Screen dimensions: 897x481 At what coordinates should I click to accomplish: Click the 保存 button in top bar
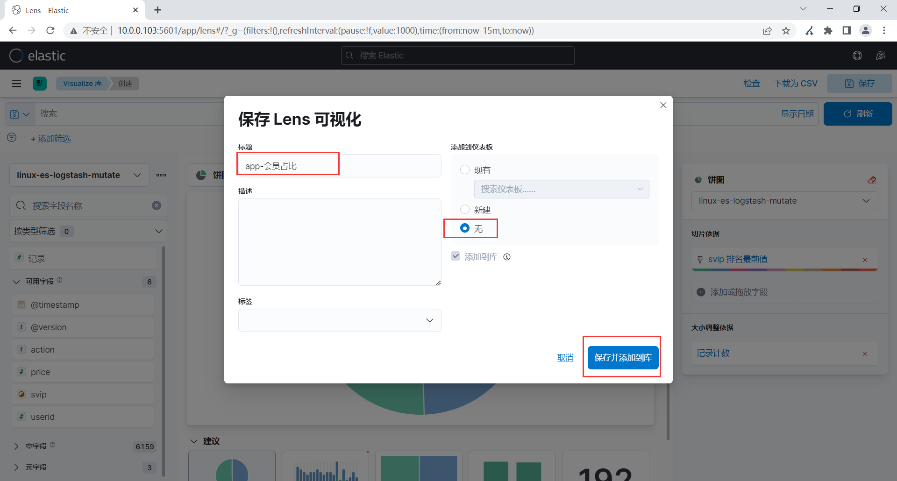click(x=860, y=84)
